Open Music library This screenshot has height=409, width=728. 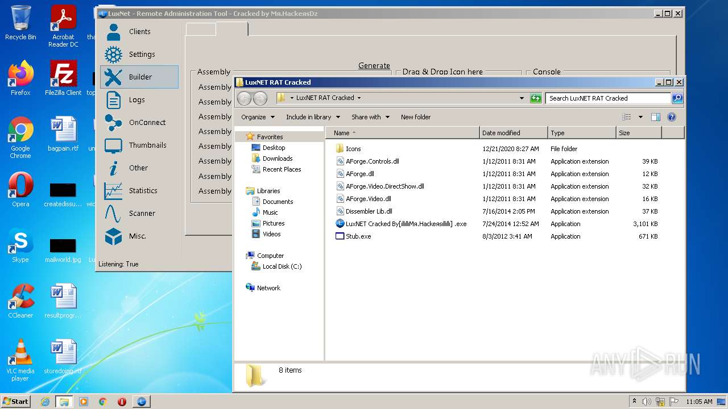coord(270,212)
